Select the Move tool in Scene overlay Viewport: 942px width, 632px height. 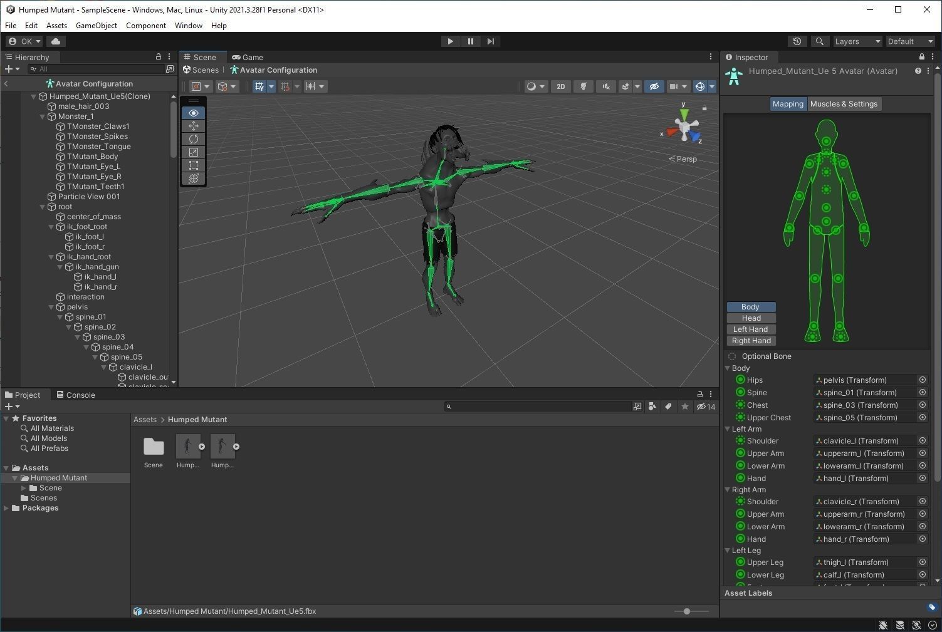(x=194, y=126)
